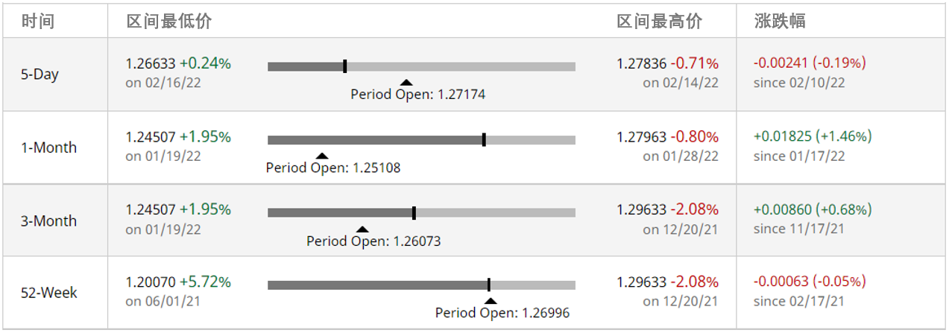Select the 5-Day row label

pyautogui.click(x=40, y=74)
